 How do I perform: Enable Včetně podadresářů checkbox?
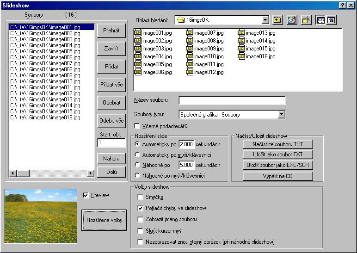[137, 126]
